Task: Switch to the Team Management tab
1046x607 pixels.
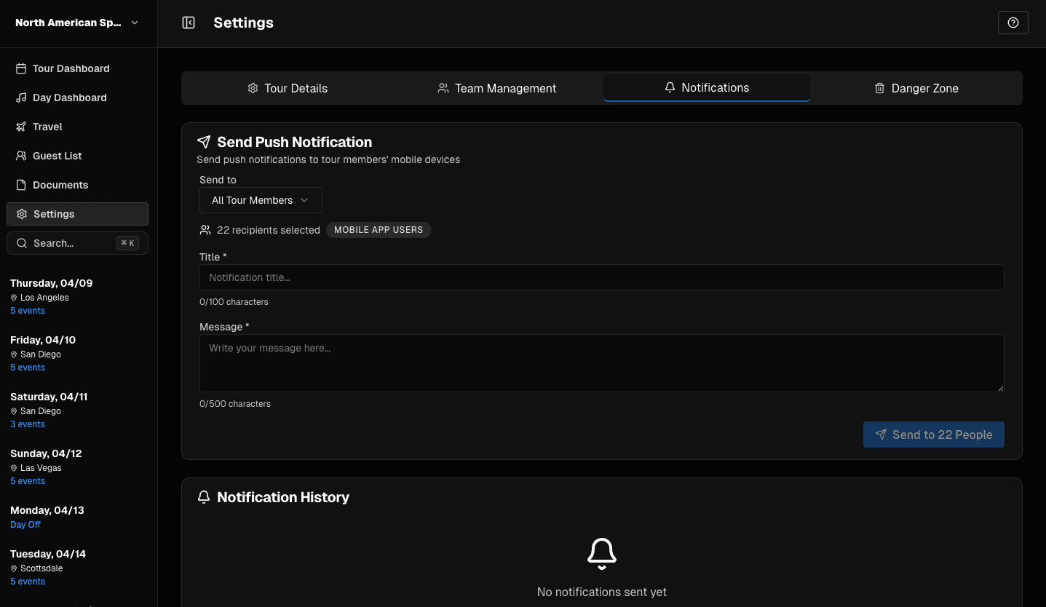Action: [x=496, y=87]
